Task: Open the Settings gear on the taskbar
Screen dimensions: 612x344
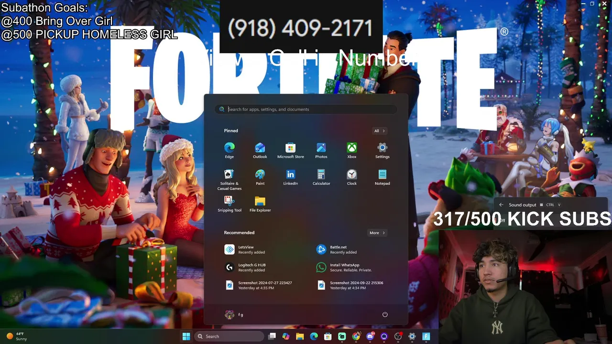Action: tap(412, 336)
